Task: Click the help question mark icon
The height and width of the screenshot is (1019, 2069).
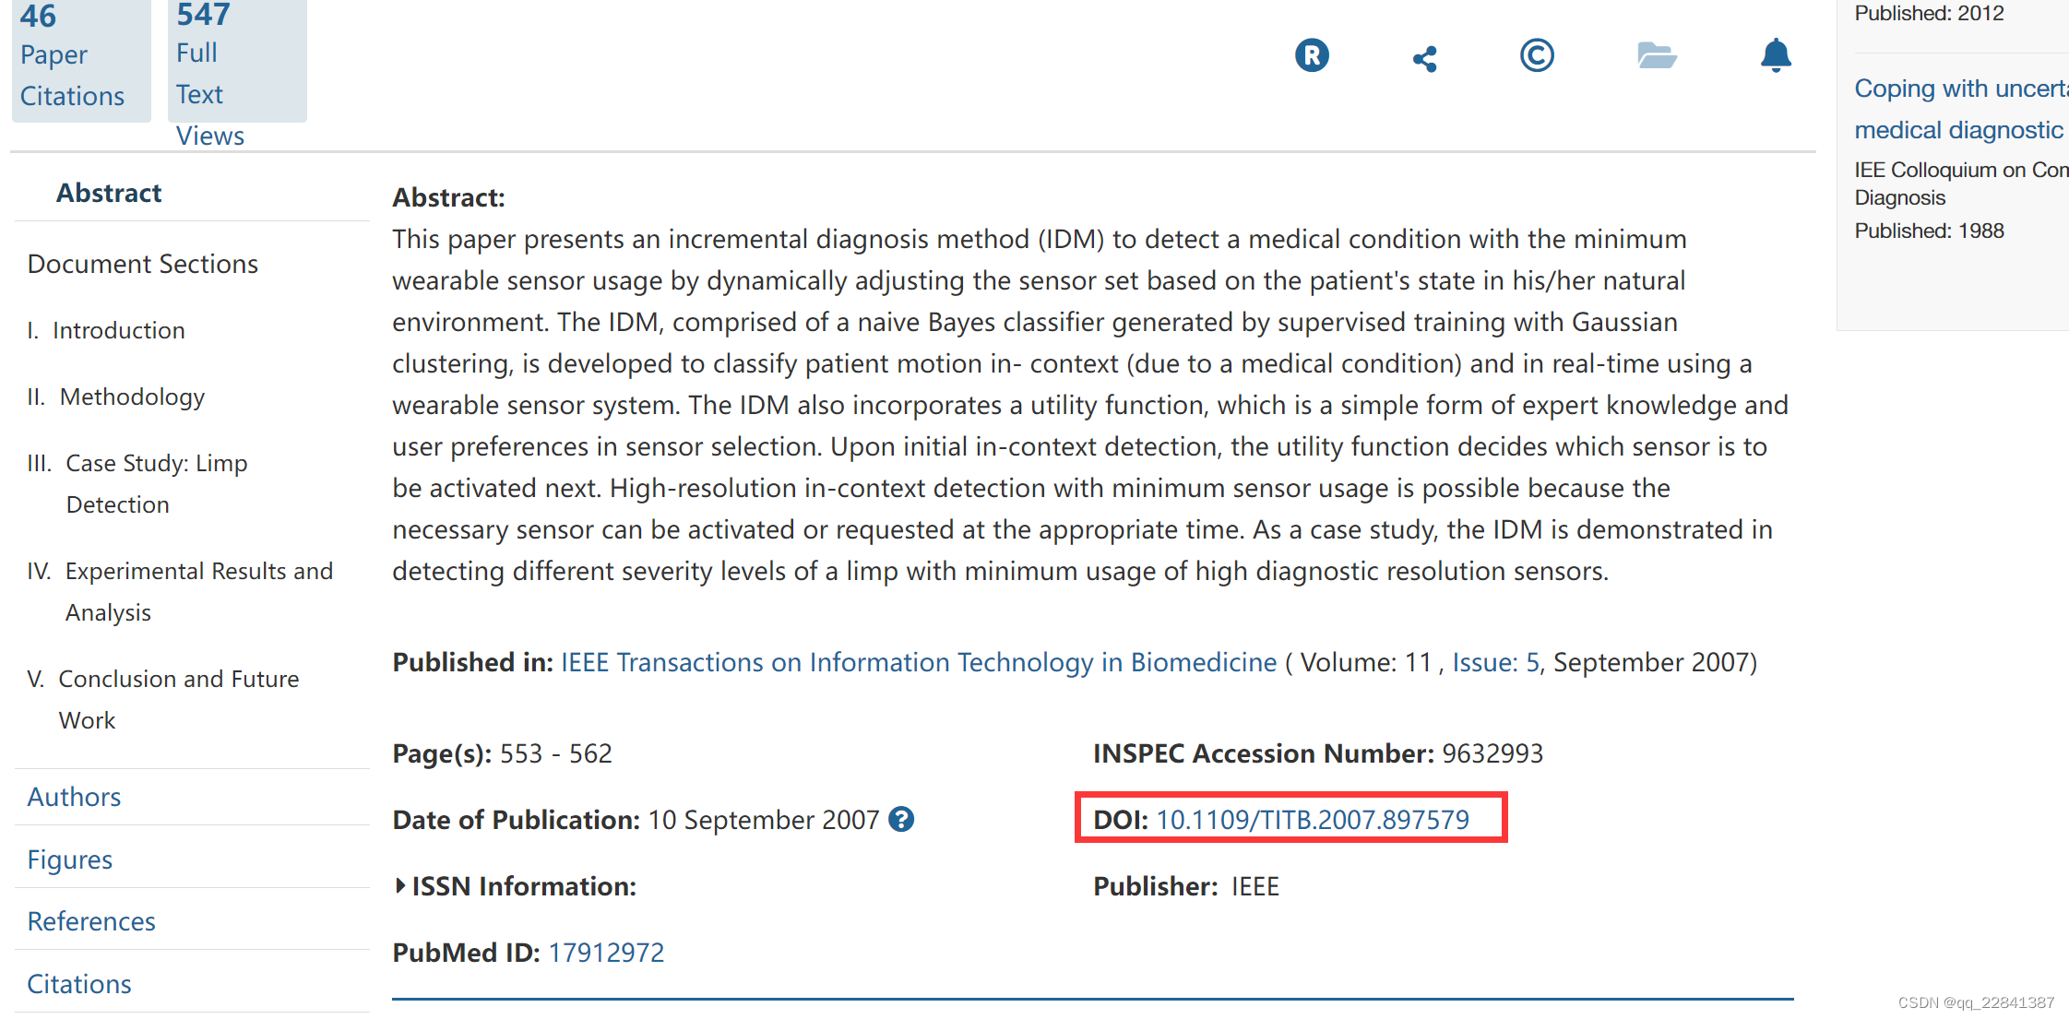Action: pos(900,819)
